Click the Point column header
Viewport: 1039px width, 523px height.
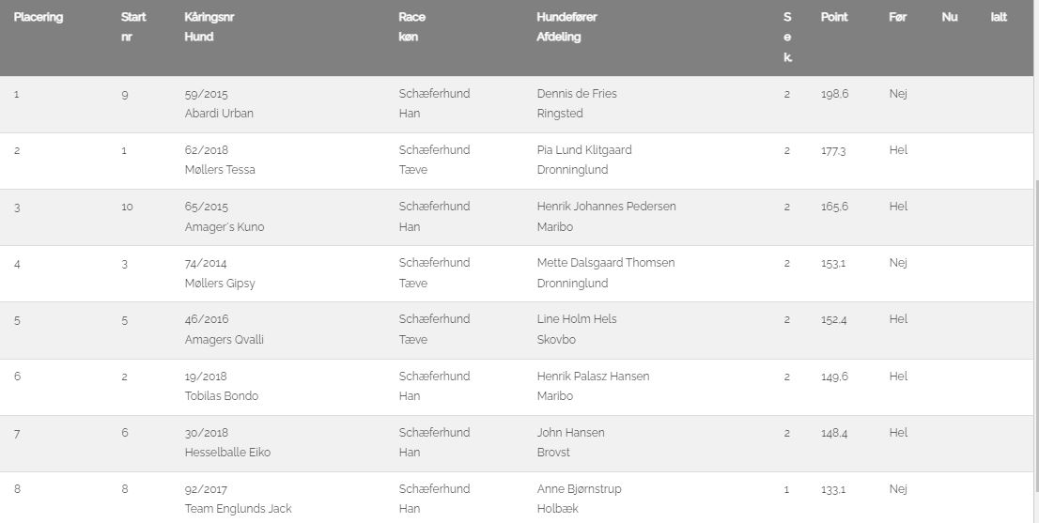tap(833, 17)
